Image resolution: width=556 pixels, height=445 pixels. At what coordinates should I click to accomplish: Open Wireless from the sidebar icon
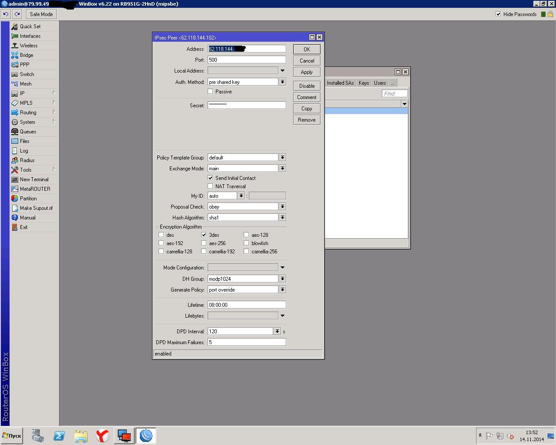[x=15, y=46]
